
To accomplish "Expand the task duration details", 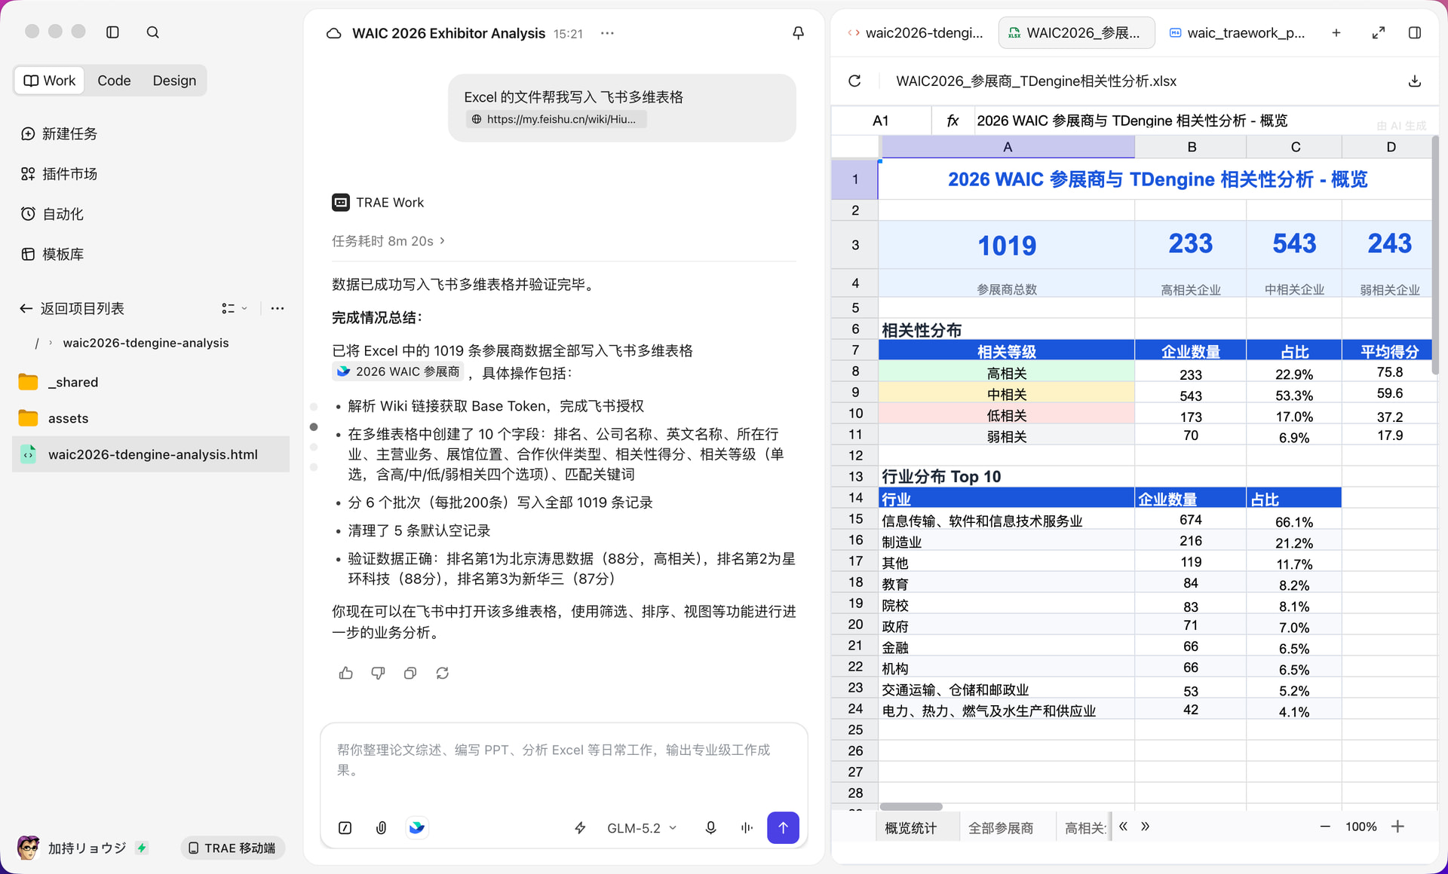I will pos(388,241).
